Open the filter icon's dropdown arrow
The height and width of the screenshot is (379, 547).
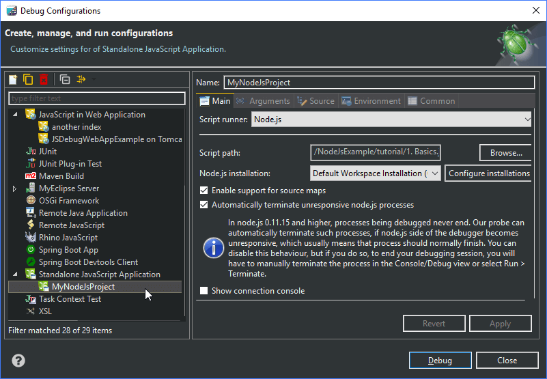[94, 80]
